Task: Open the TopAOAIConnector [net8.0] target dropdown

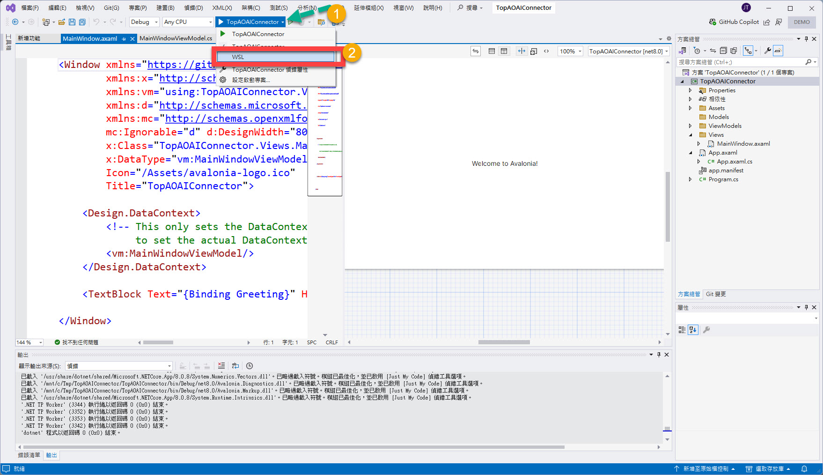Action: [x=629, y=51]
